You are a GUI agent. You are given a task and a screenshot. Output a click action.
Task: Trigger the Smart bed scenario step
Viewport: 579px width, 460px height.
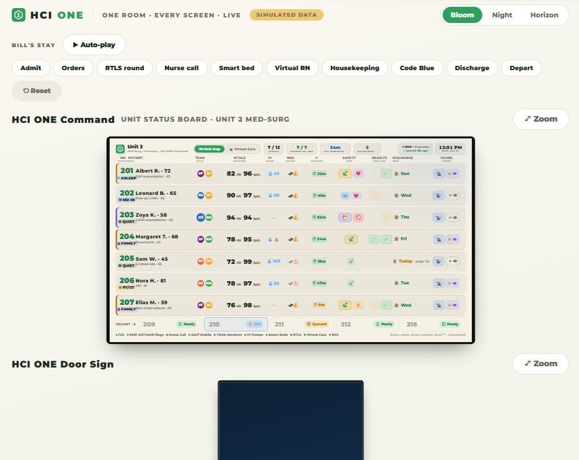236,68
